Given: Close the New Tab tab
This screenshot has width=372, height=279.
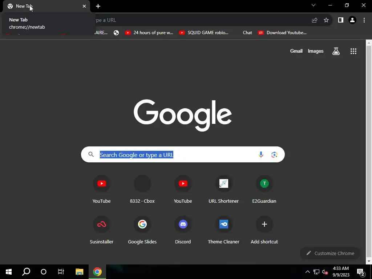Looking at the screenshot, I should 84,6.
